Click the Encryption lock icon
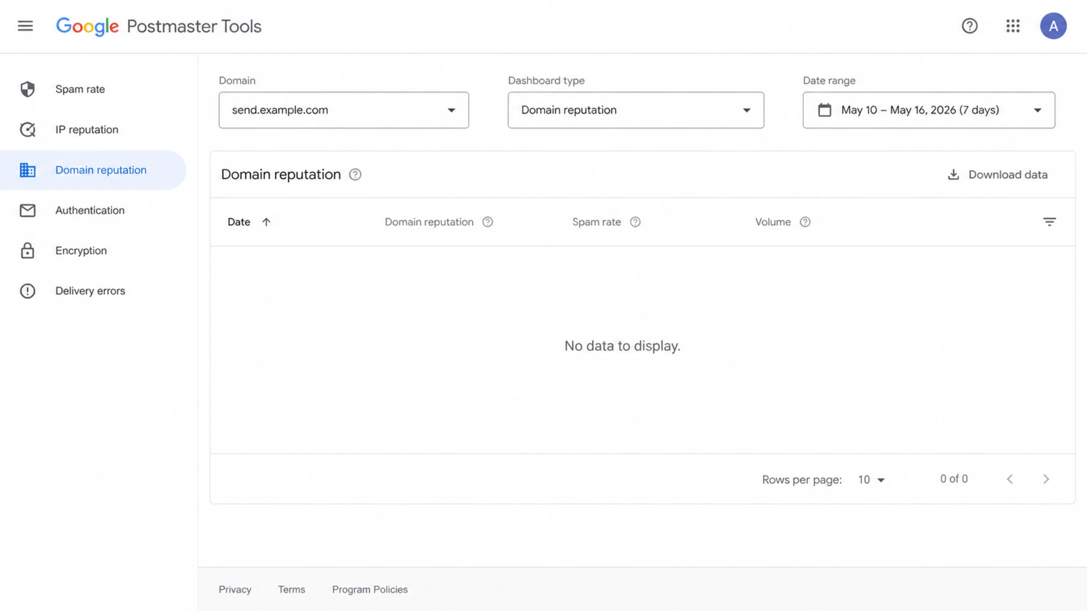 point(27,251)
